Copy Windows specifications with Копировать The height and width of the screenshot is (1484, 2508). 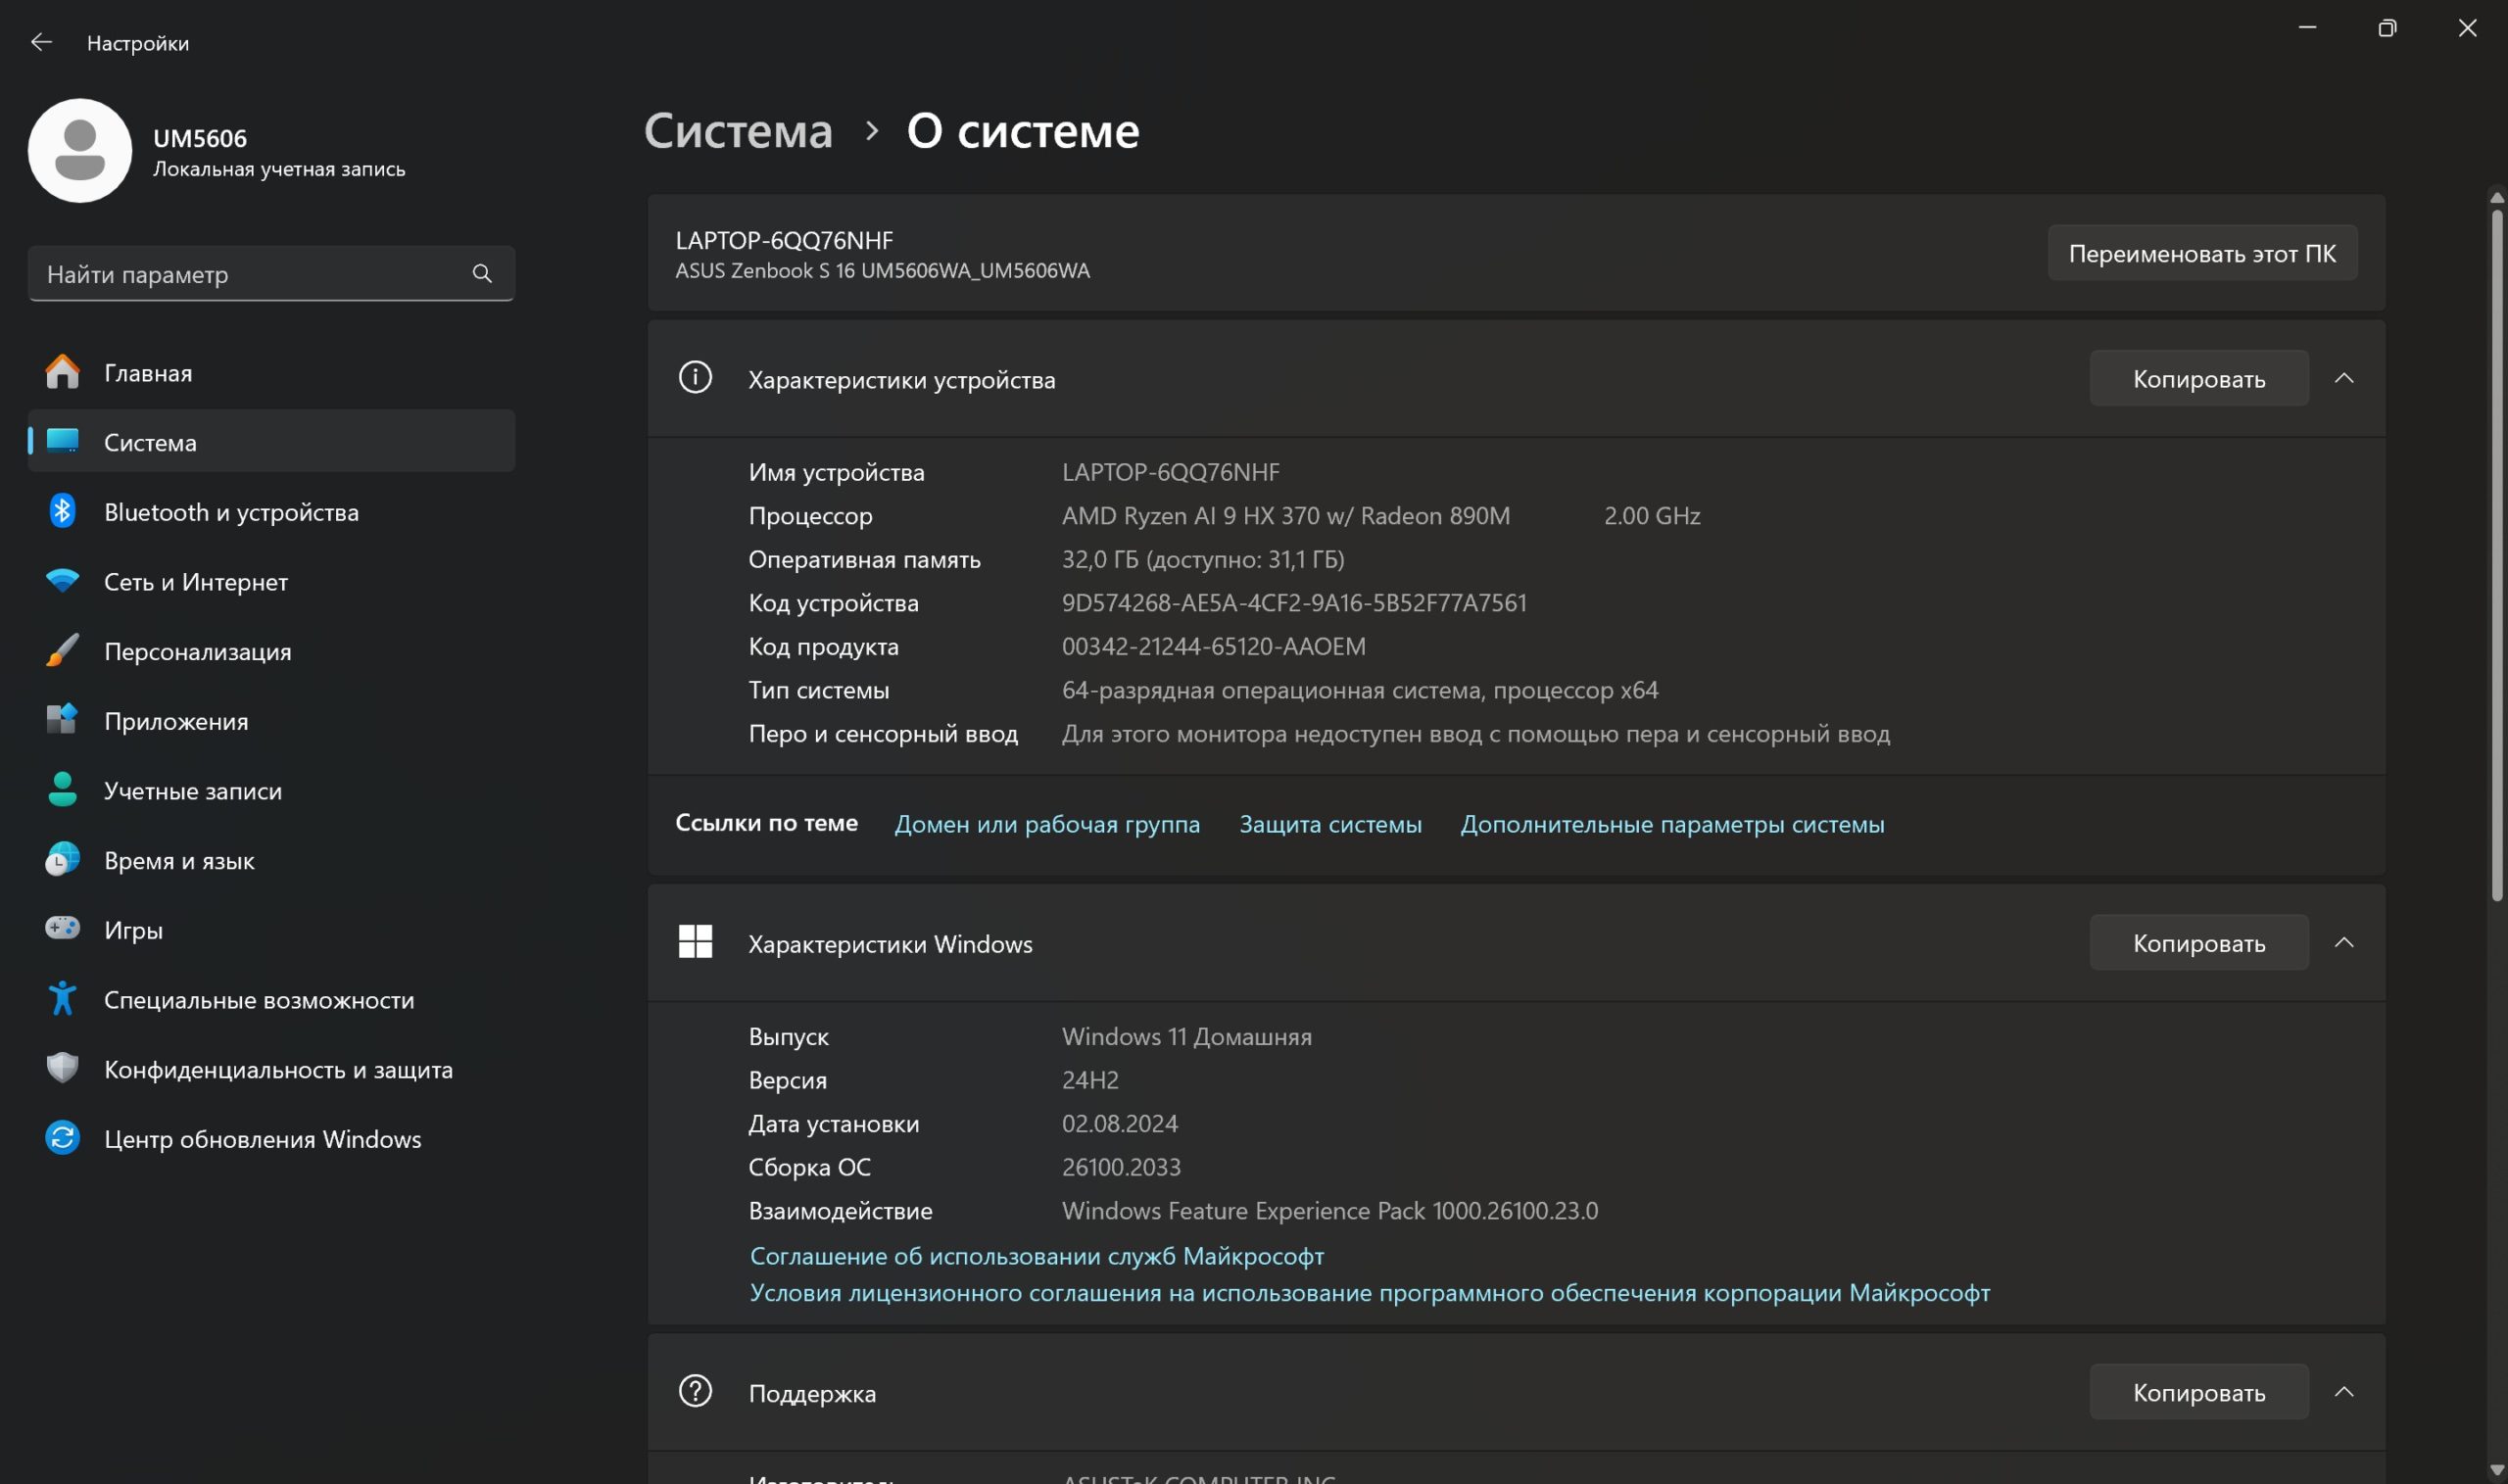tap(2199, 942)
